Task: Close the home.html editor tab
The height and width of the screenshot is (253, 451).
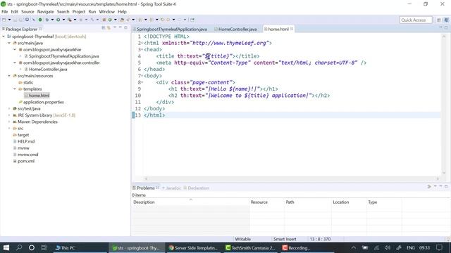Action: click(292, 29)
